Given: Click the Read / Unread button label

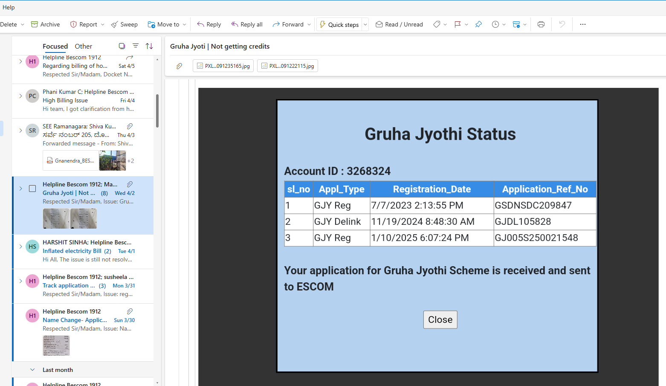Looking at the screenshot, I should point(404,24).
